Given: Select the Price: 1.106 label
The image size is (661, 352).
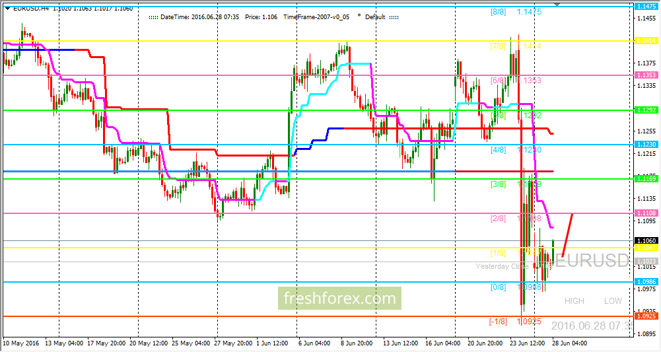Looking at the screenshot, I should coord(261,17).
